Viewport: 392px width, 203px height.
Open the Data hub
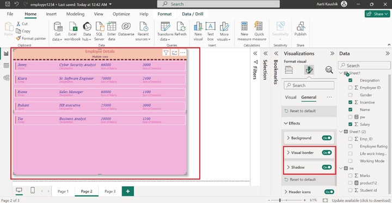[x=87, y=31]
